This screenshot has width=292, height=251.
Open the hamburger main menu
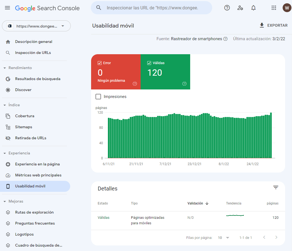[x=7, y=8]
